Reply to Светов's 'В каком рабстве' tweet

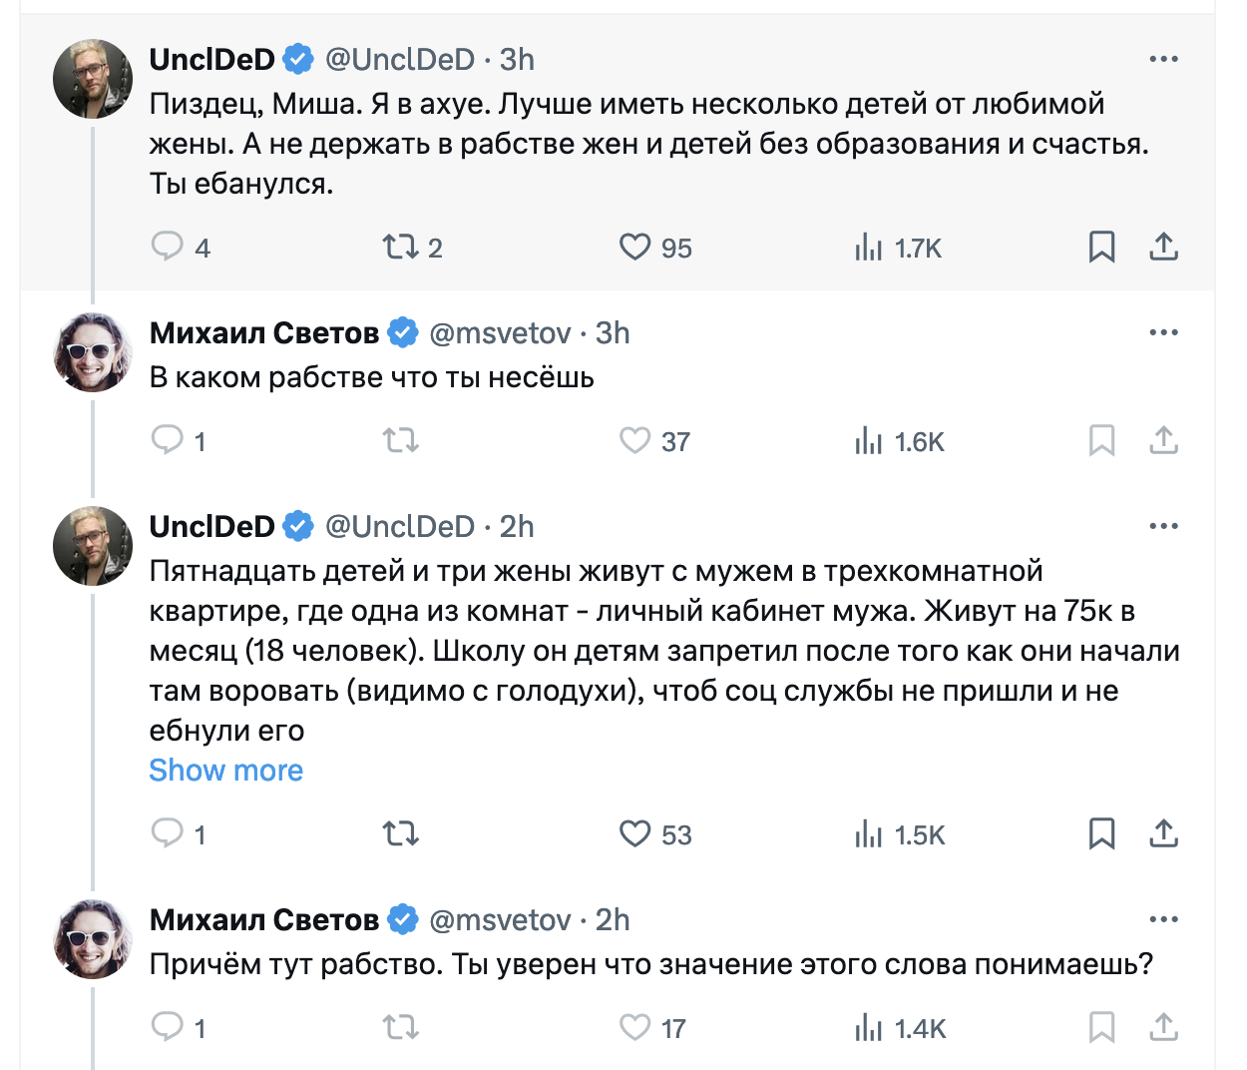[x=168, y=440]
